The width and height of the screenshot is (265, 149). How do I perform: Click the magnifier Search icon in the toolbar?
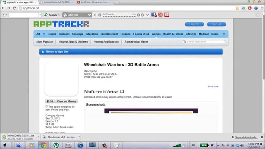coord(46,15)
